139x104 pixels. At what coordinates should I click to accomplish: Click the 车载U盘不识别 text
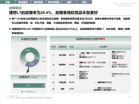118,58
